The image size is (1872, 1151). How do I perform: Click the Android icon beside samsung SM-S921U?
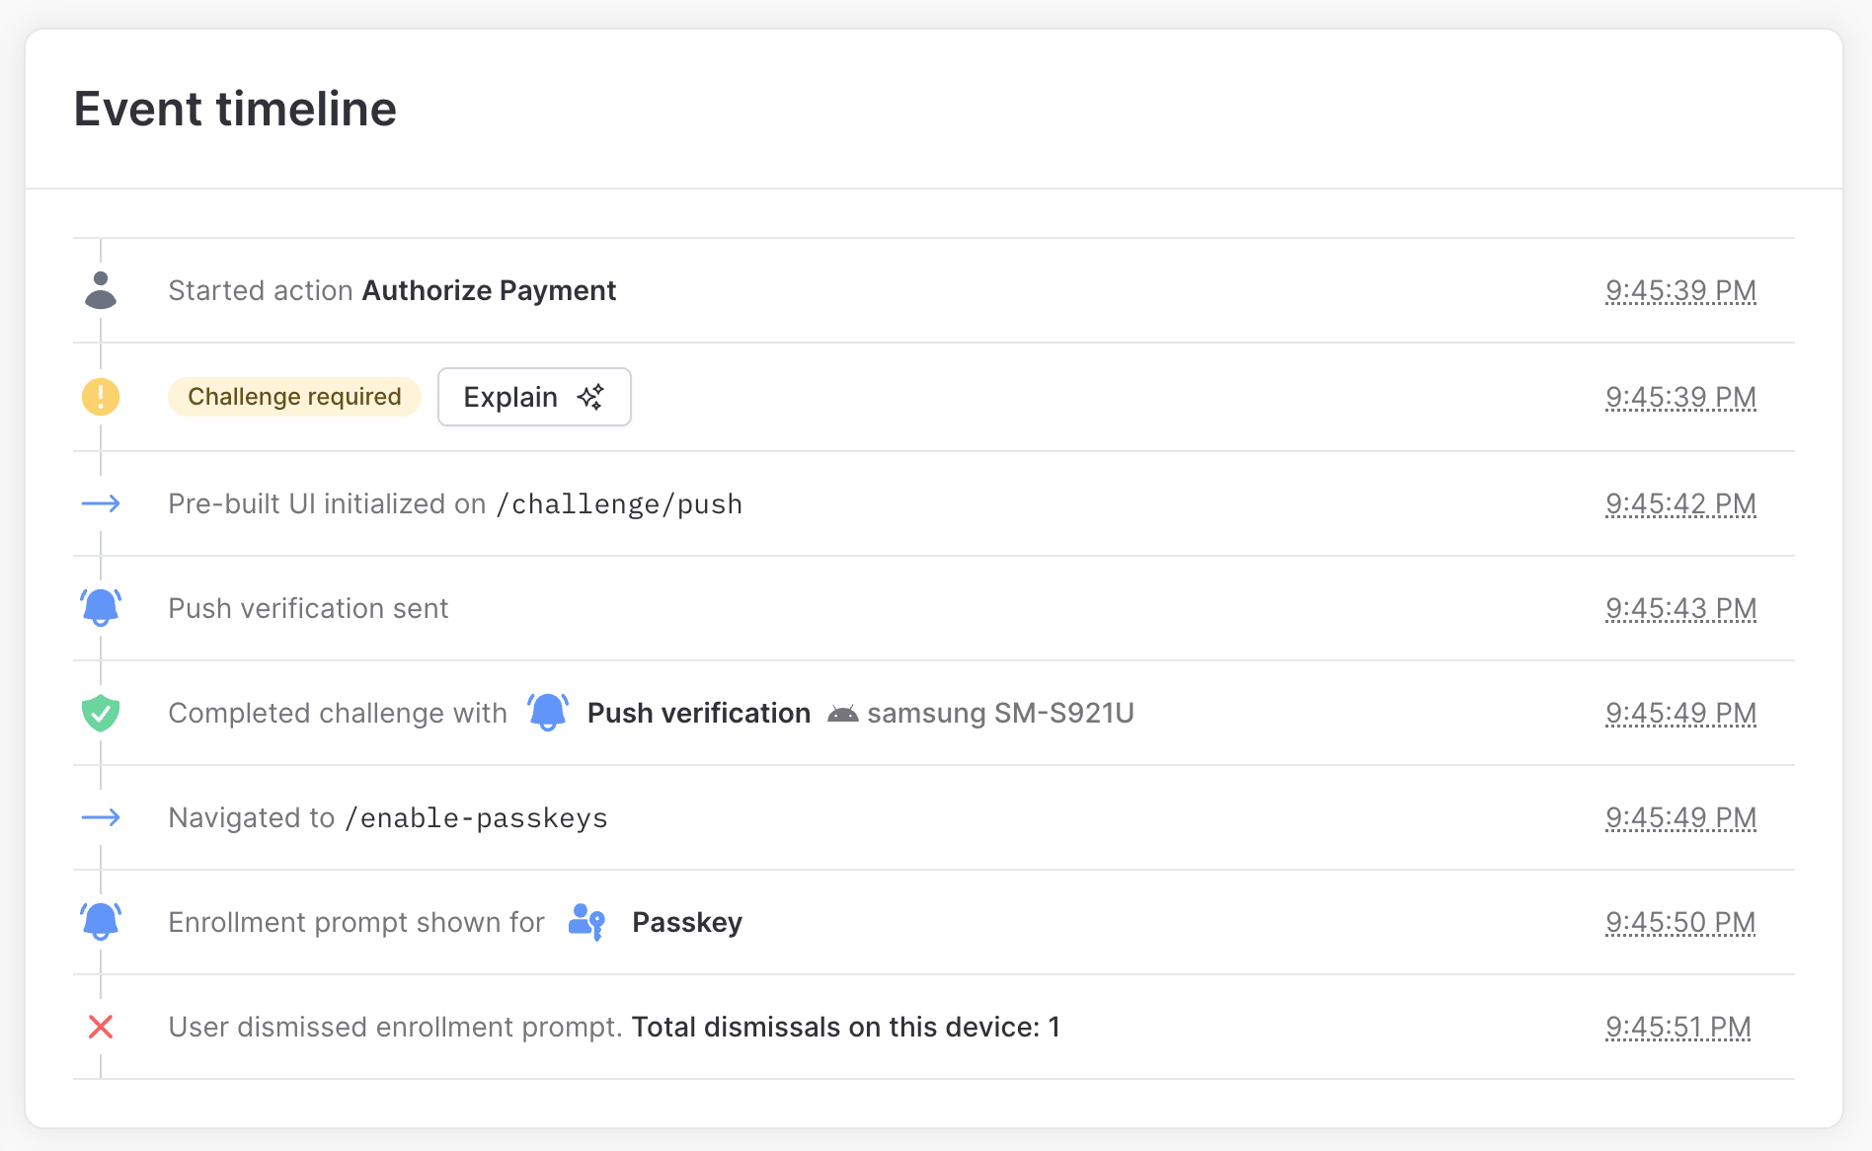[x=842, y=714]
